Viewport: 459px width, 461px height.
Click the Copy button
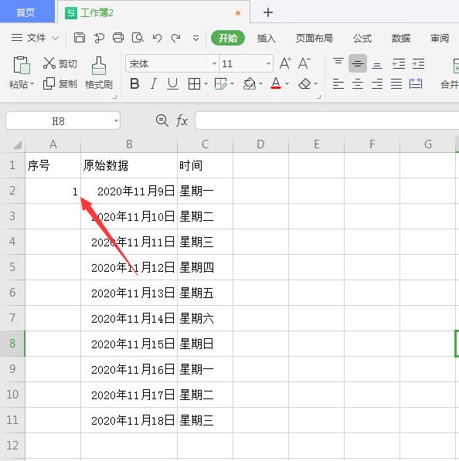[60, 84]
